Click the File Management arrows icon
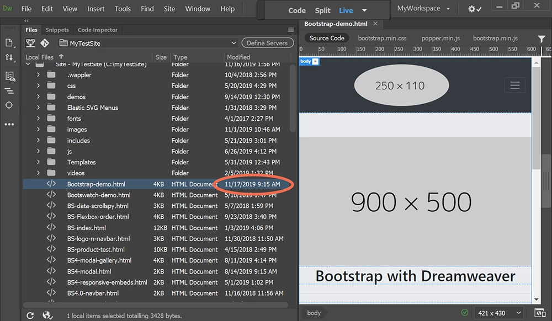 pyautogui.click(x=9, y=57)
